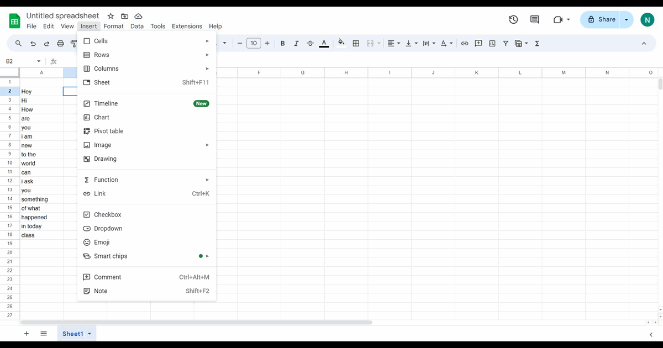
Task: Expand the Columns submenu
Action: (x=146, y=68)
